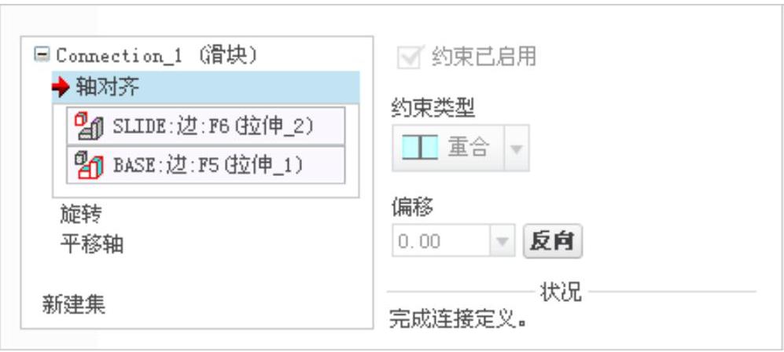
Task: Select the BASE:边:F5(拉伸_1) reference field
Action: (205, 165)
